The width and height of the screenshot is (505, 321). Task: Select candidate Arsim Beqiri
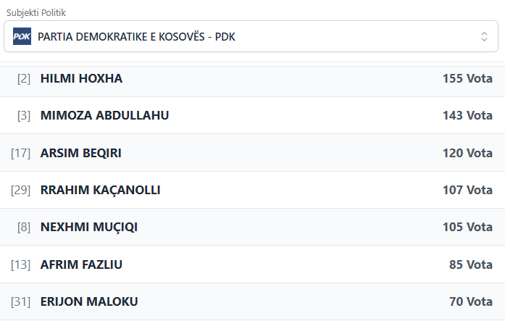point(80,153)
